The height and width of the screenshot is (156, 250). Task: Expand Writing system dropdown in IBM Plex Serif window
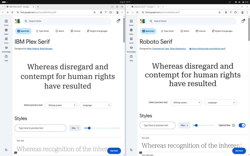pyautogui.click(x=61, y=105)
